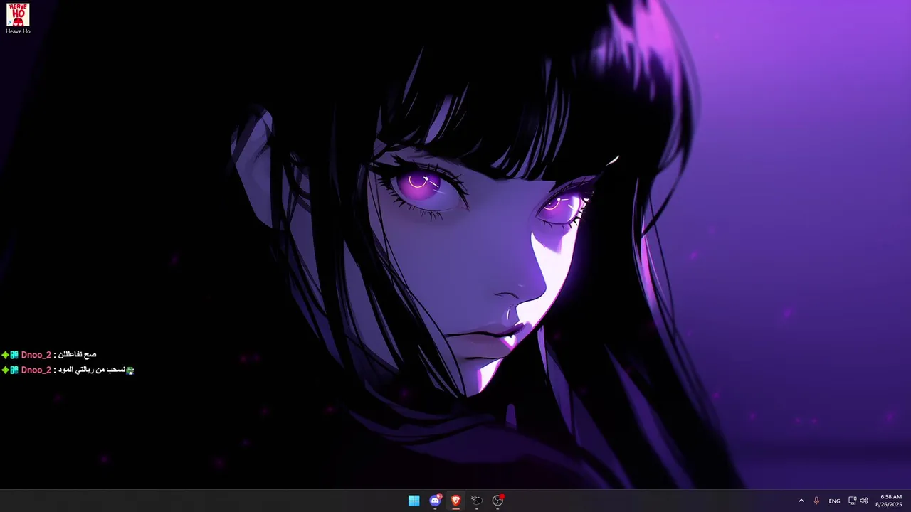911x512 pixels.
Task: Open the Heave Ho desktop shortcut
Action: pyautogui.click(x=18, y=18)
